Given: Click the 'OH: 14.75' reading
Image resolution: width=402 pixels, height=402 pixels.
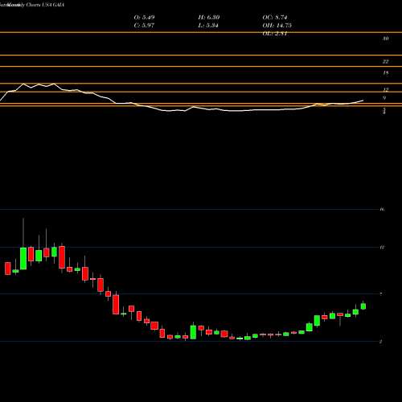Looking at the screenshot, I should (x=277, y=26).
